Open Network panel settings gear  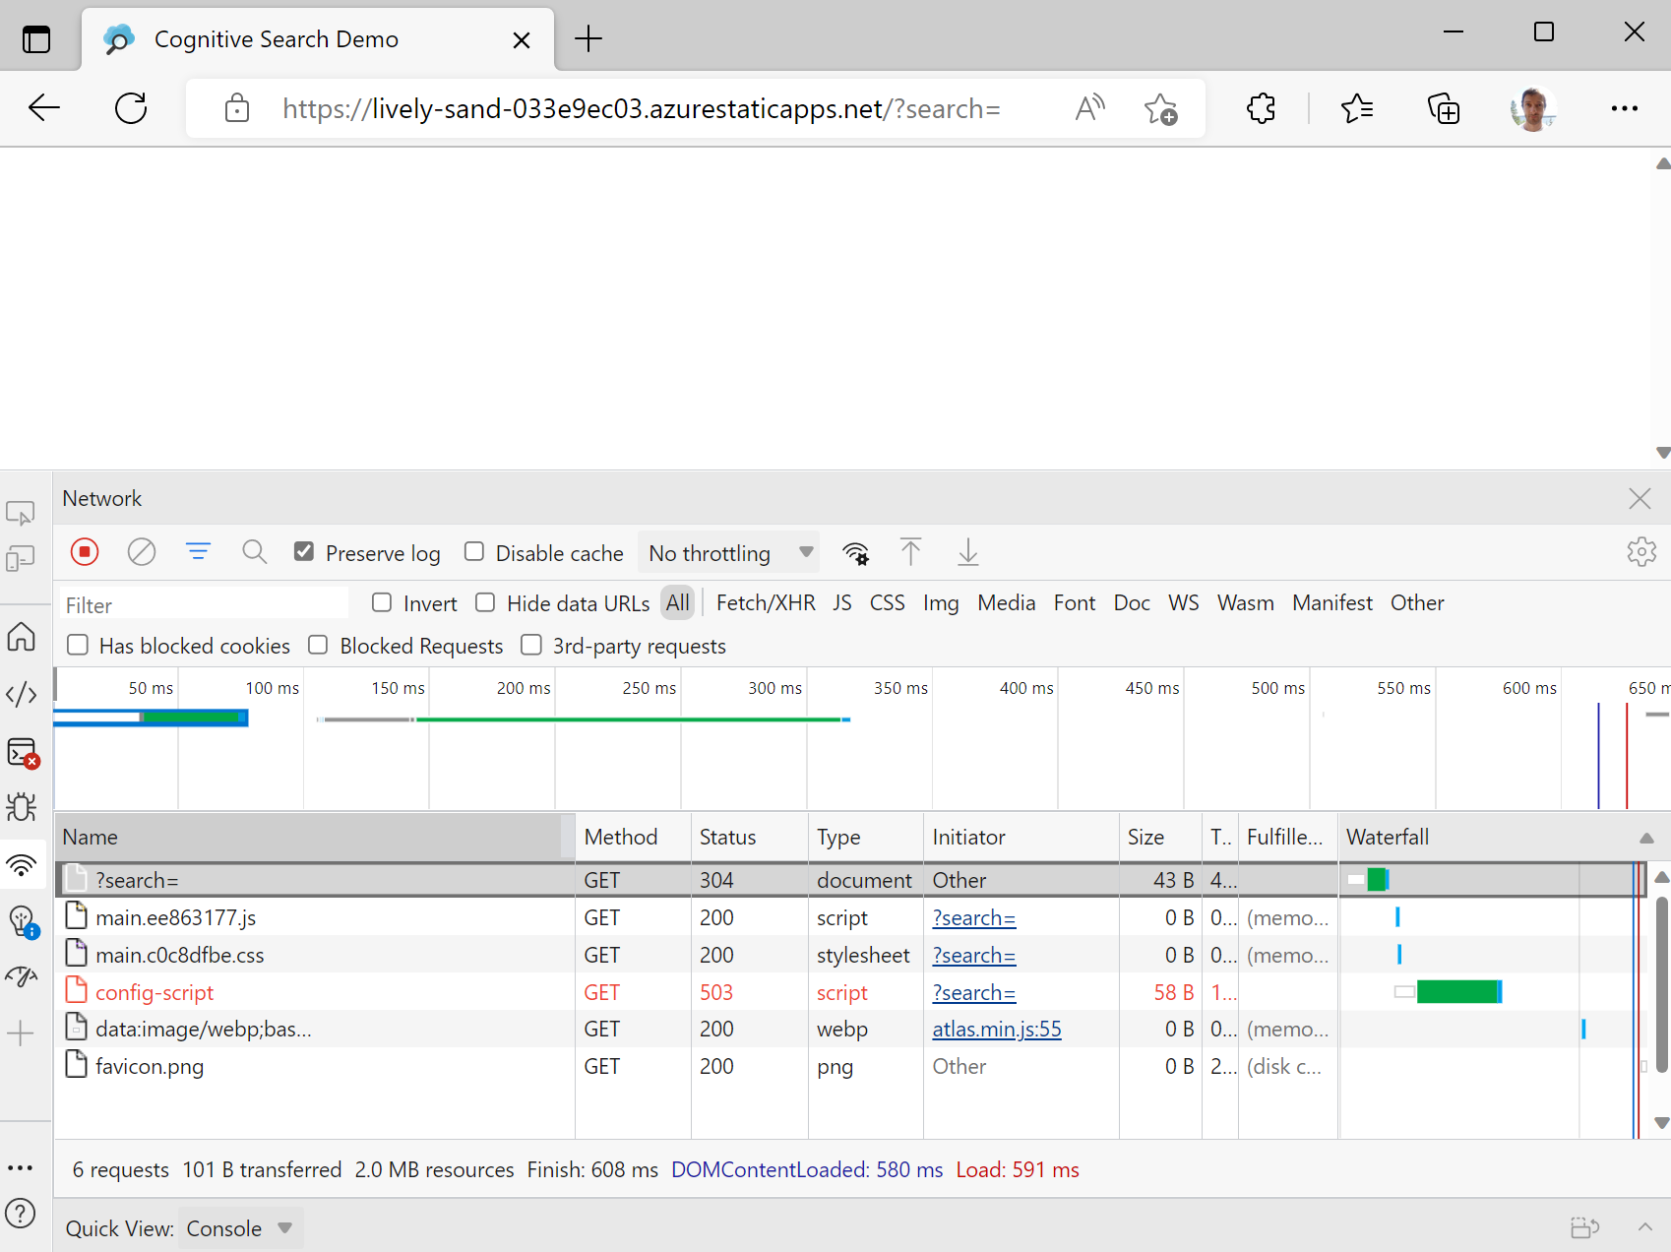click(1641, 552)
